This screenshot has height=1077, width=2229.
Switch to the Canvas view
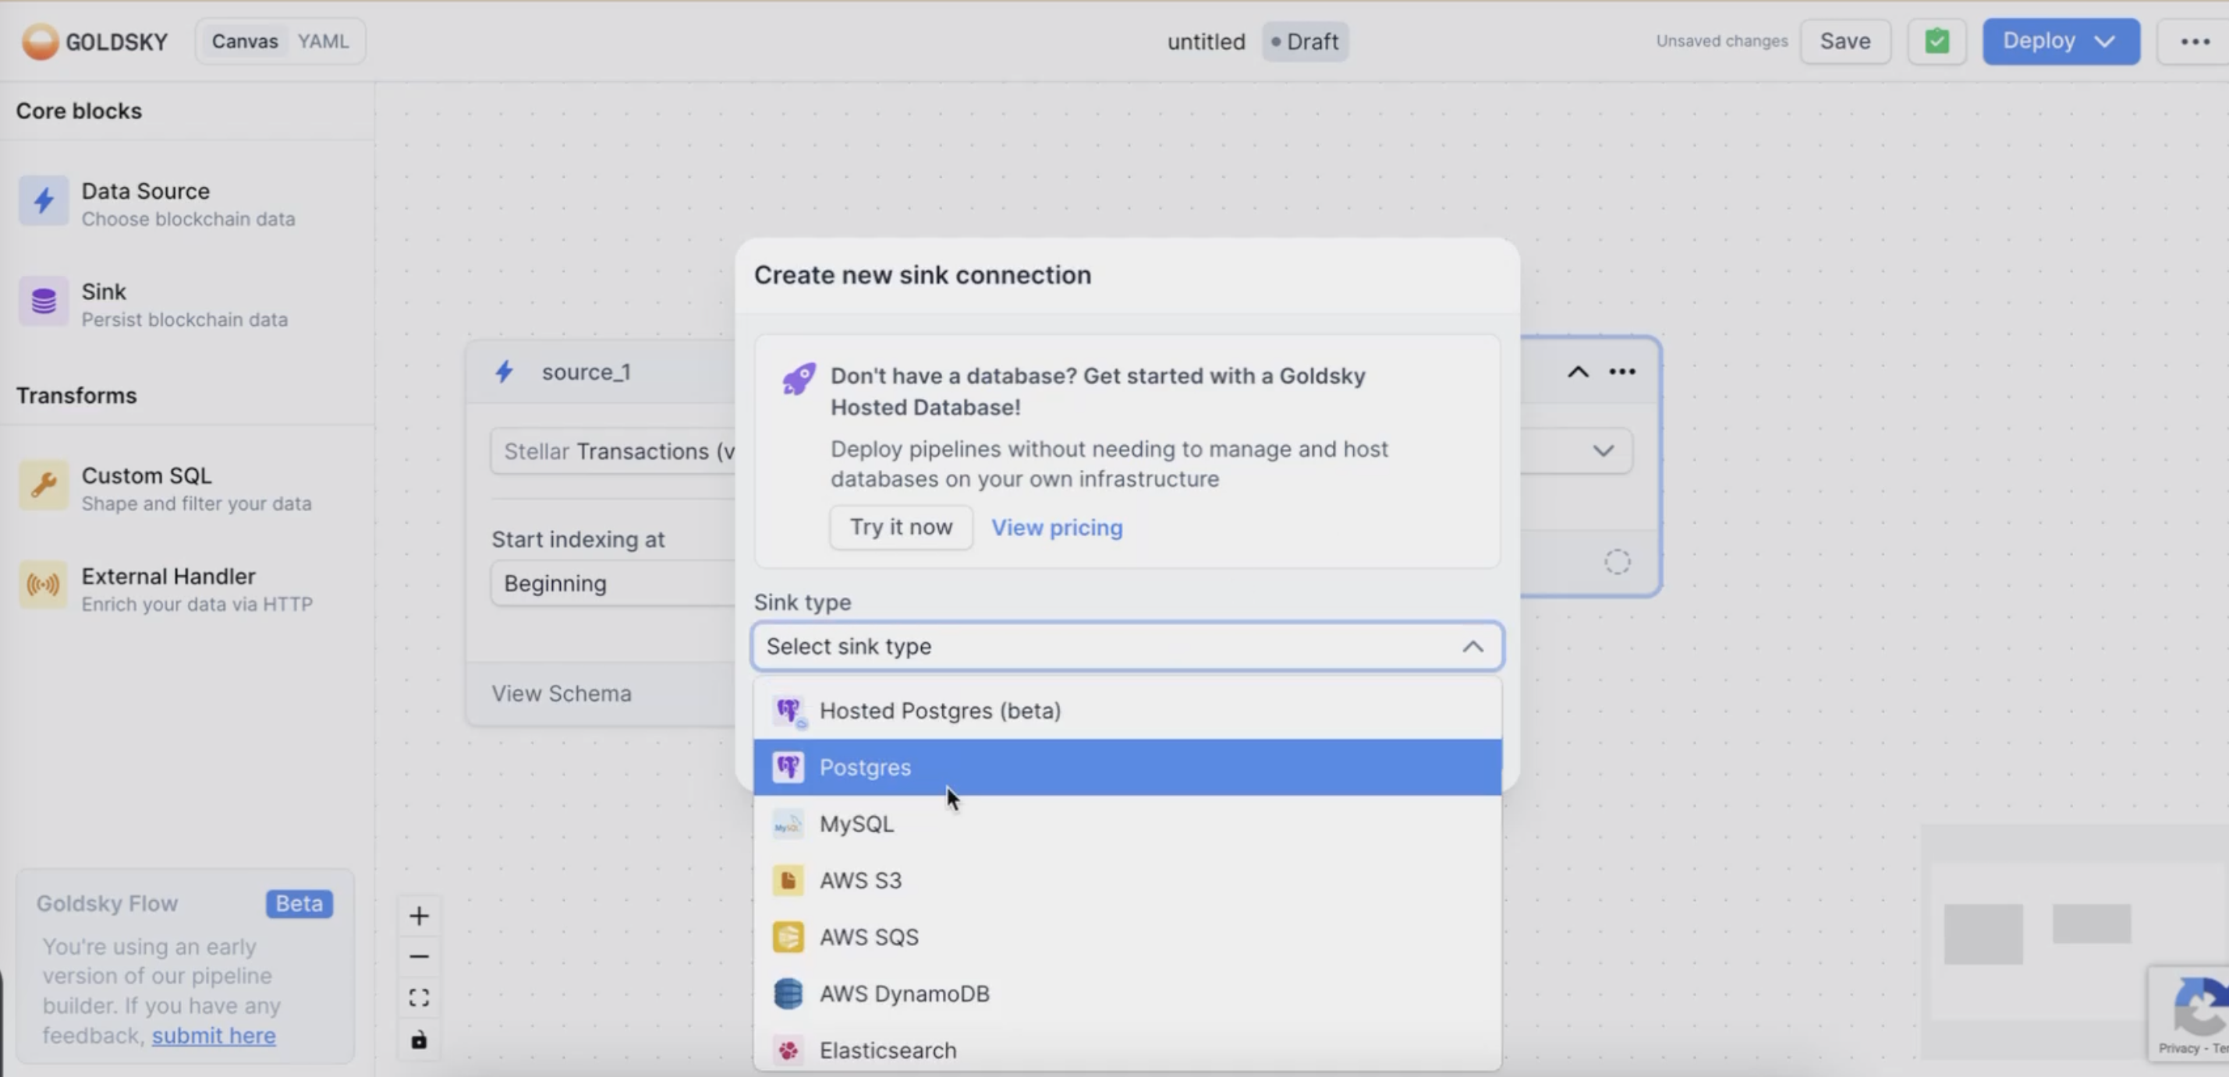[x=245, y=41]
